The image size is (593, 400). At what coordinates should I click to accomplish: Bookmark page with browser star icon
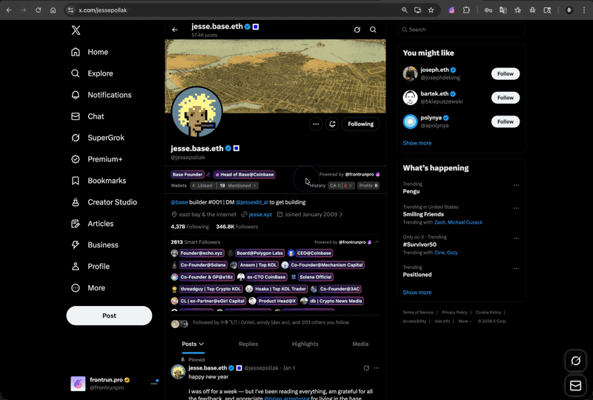431,10
